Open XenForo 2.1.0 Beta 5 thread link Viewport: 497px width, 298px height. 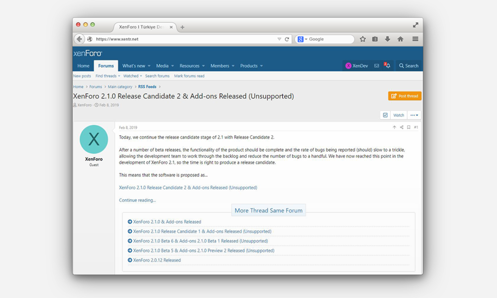(204, 250)
